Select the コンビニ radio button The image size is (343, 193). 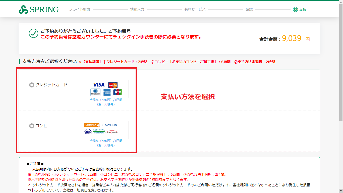(32, 126)
